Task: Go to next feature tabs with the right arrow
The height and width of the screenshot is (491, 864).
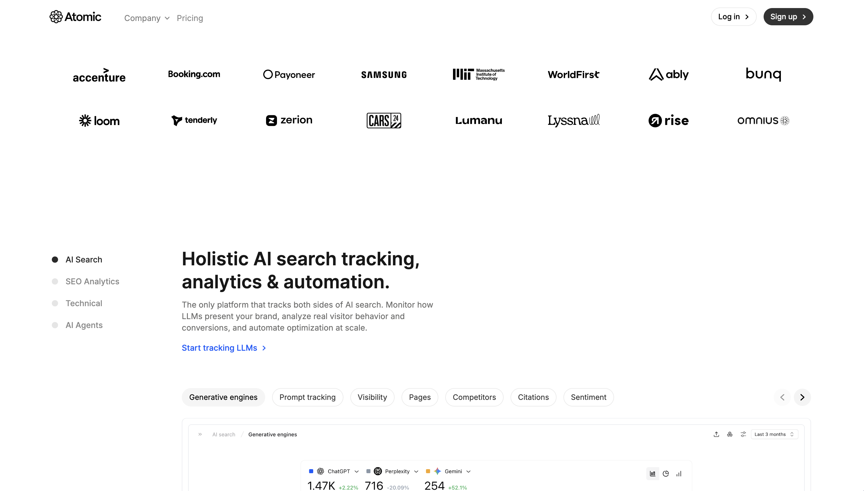Action: coord(802,397)
